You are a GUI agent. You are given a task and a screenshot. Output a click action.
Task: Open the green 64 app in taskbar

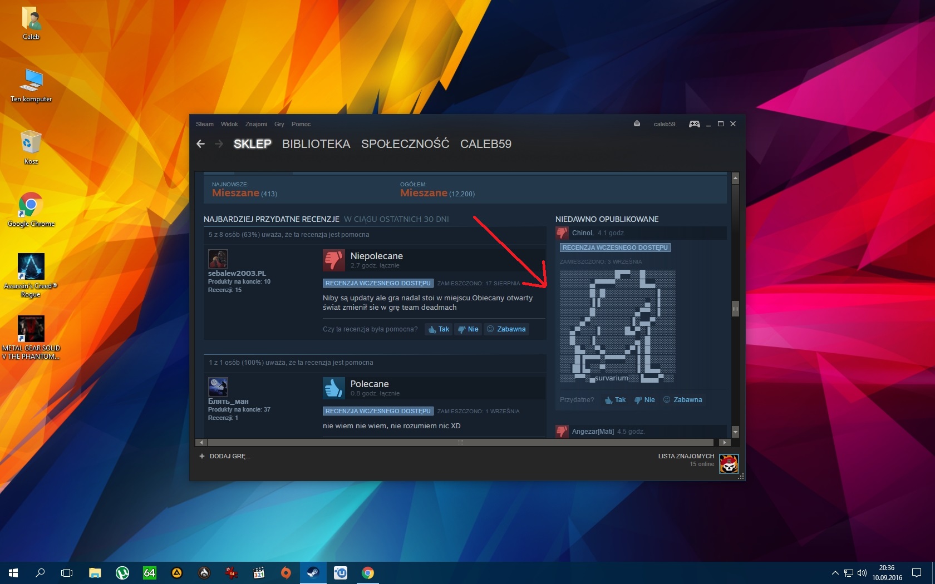coord(150,573)
